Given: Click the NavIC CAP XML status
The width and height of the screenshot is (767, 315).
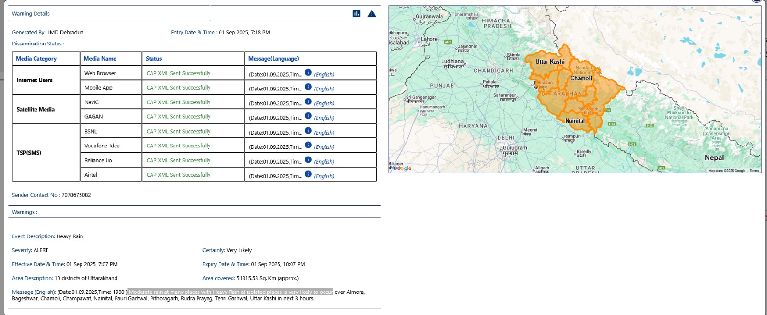Looking at the screenshot, I should coord(178,102).
